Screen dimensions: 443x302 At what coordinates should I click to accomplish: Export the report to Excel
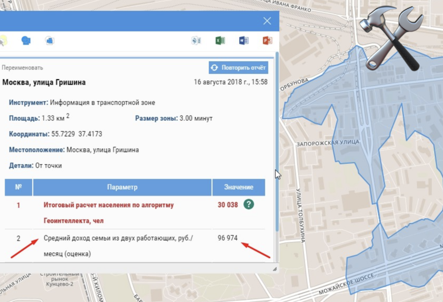point(220,40)
